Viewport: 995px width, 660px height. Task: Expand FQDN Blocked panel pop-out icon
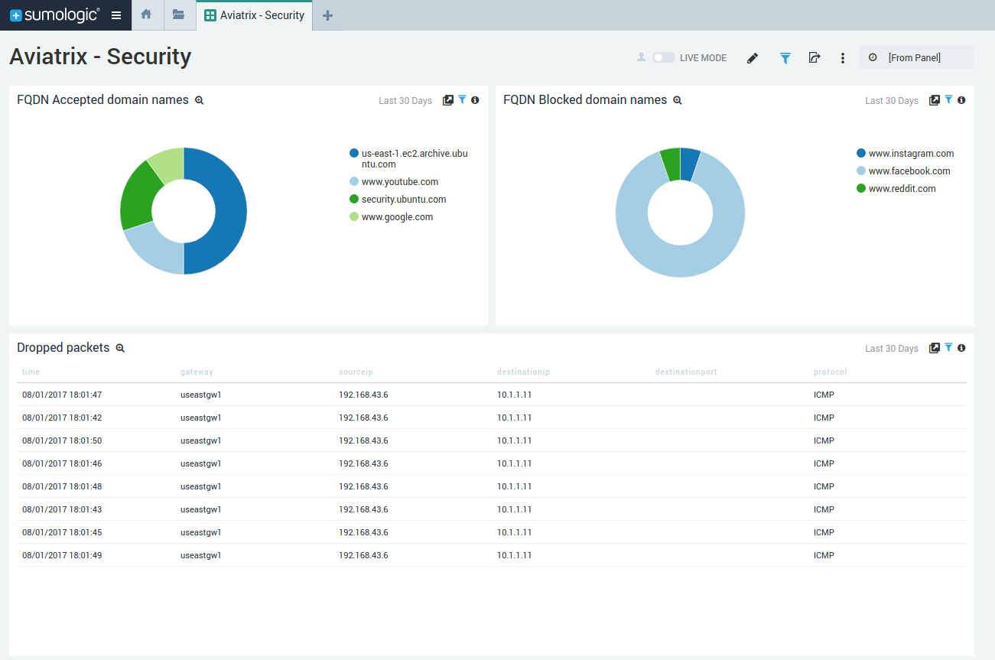(x=935, y=100)
